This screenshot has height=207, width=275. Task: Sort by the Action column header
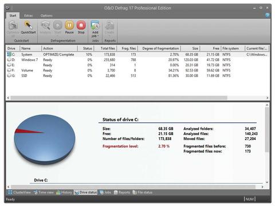click(x=60, y=49)
